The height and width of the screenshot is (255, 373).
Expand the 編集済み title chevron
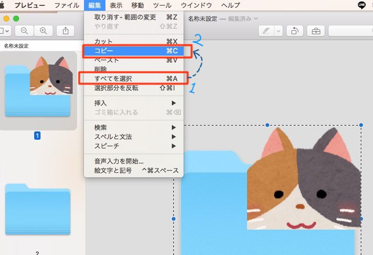256,19
